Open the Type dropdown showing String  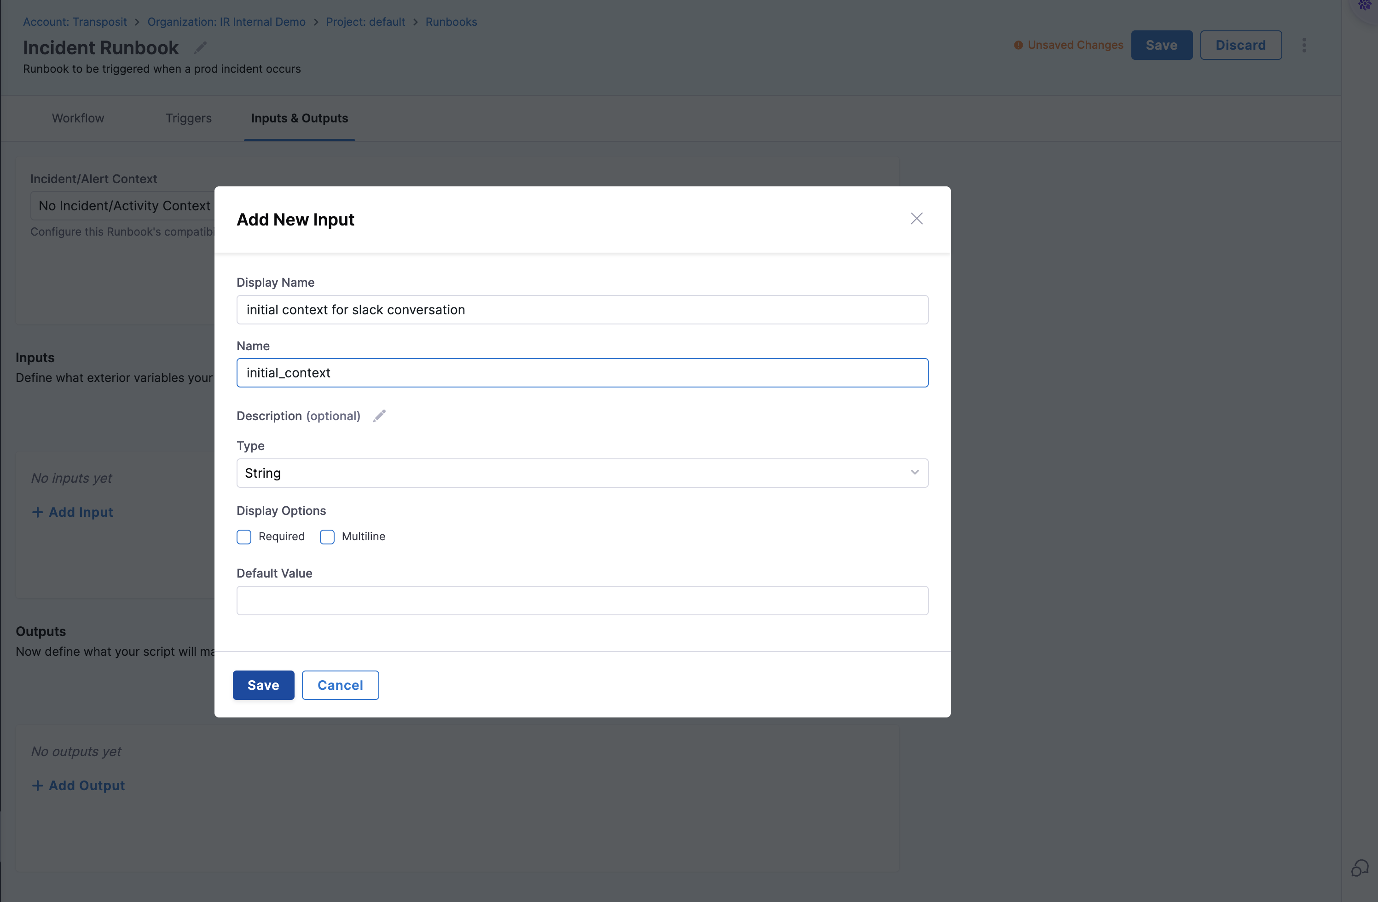point(582,473)
